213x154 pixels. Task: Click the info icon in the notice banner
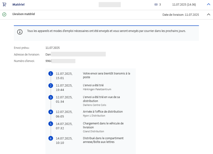tap(20, 32)
